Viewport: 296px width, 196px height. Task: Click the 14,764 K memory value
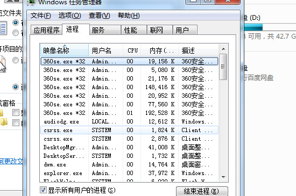coord(161,164)
